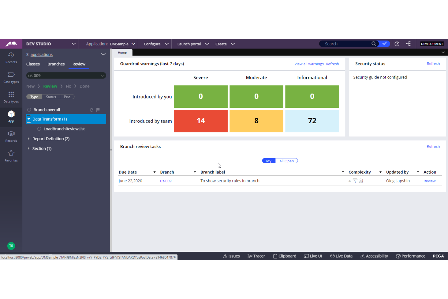Switch branch review tasks to All Open
This screenshot has width=448, height=299.
point(286,161)
